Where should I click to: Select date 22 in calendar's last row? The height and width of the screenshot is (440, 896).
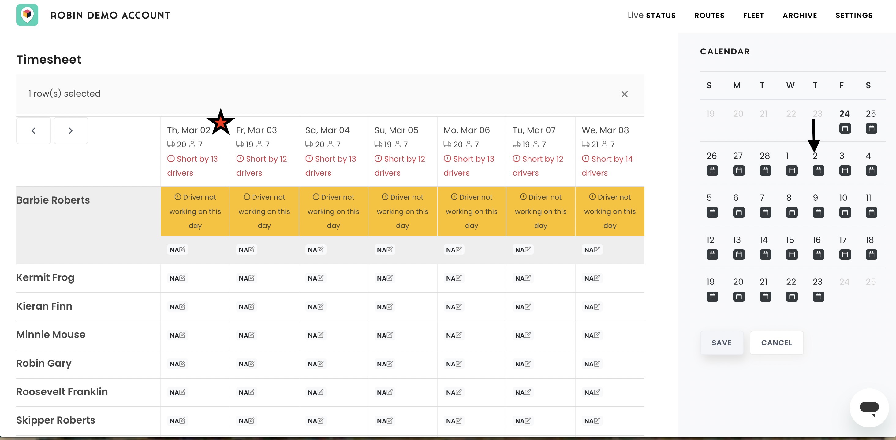click(x=791, y=282)
